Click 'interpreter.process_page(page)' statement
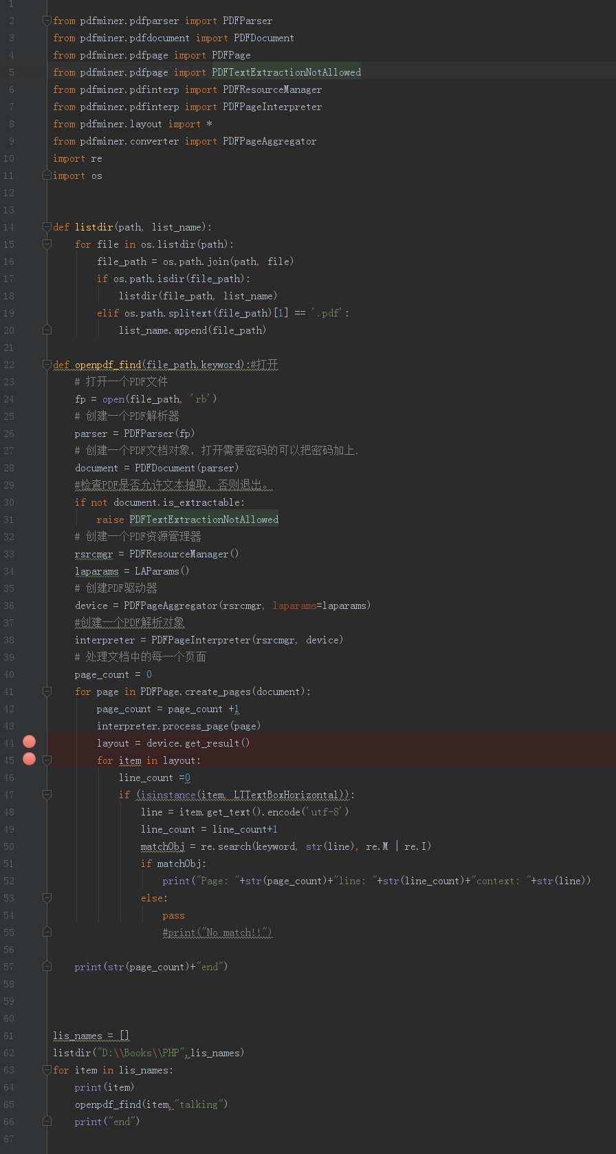Image resolution: width=616 pixels, height=1154 pixels. (179, 726)
